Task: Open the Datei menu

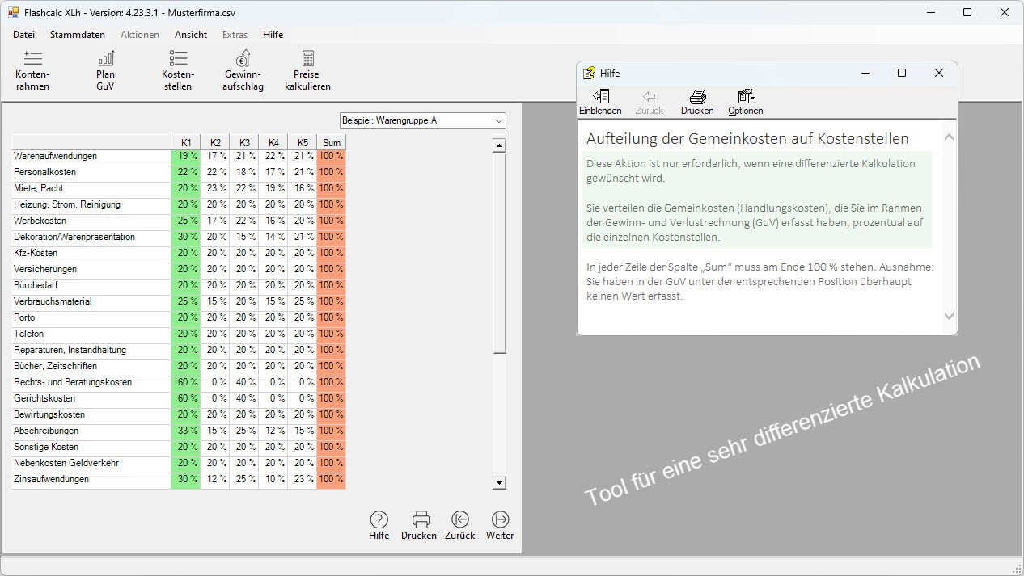Action: (23, 35)
